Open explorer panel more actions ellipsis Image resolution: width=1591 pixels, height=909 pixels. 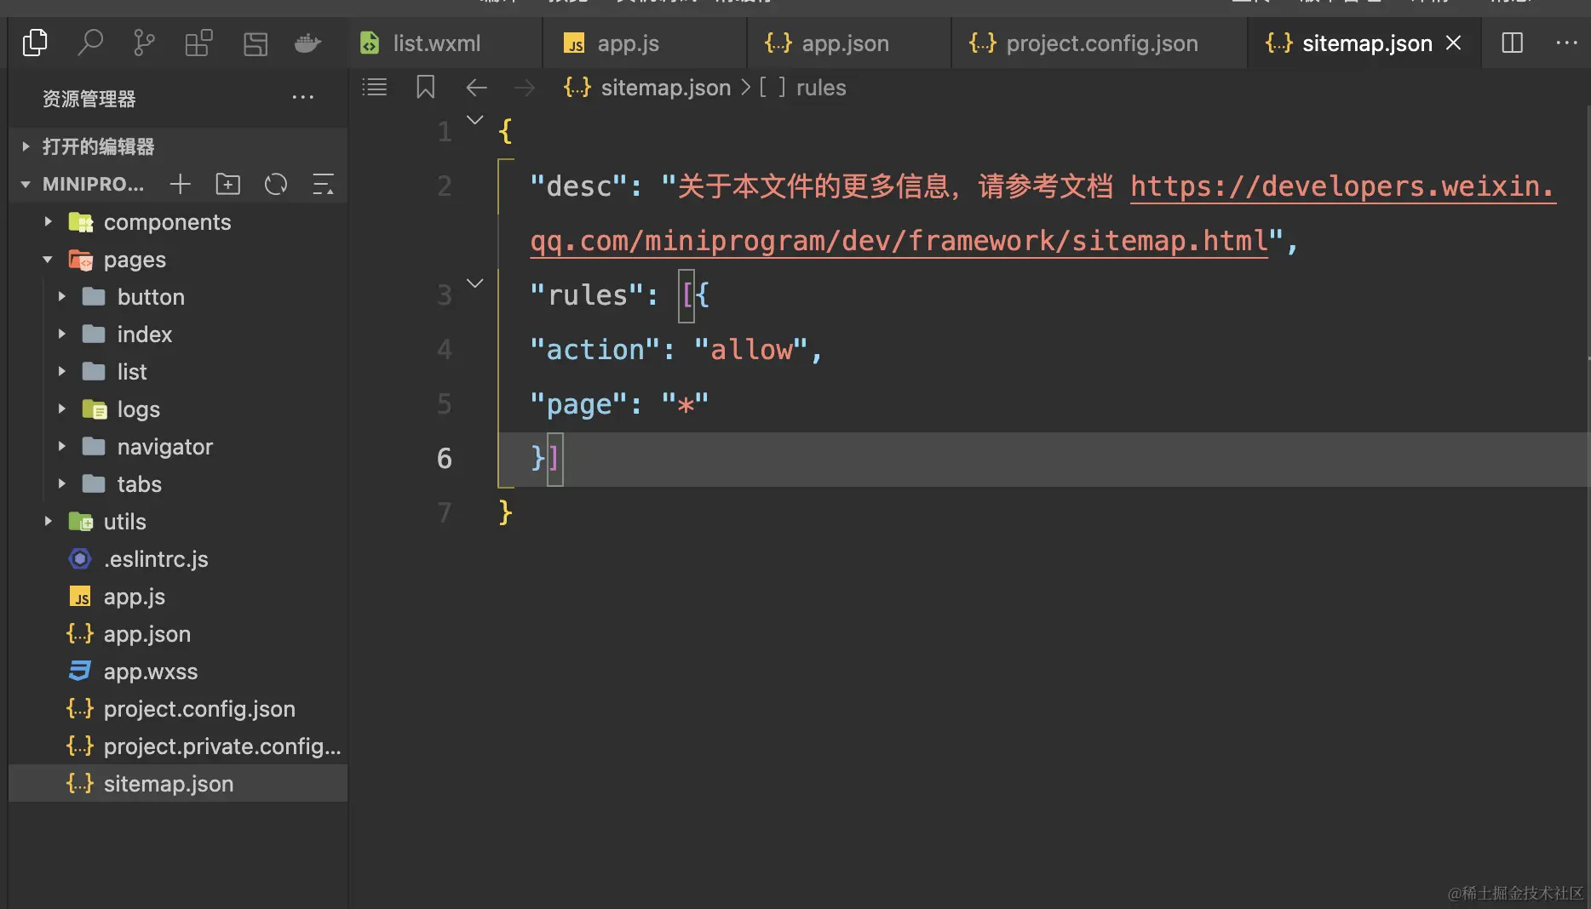(302, 98)
